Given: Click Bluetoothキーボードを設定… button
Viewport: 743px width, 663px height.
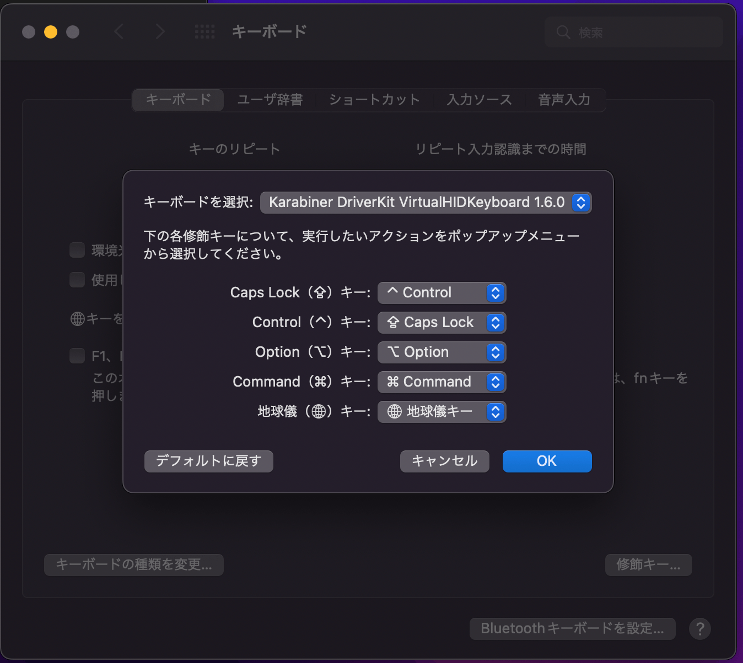Looking at the screenshot, I should coord(573,628).
